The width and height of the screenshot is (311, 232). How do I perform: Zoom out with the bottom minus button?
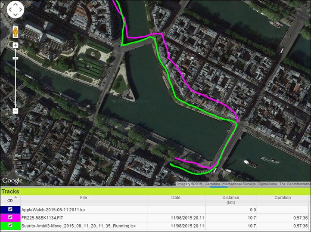[x=16, y=111]
